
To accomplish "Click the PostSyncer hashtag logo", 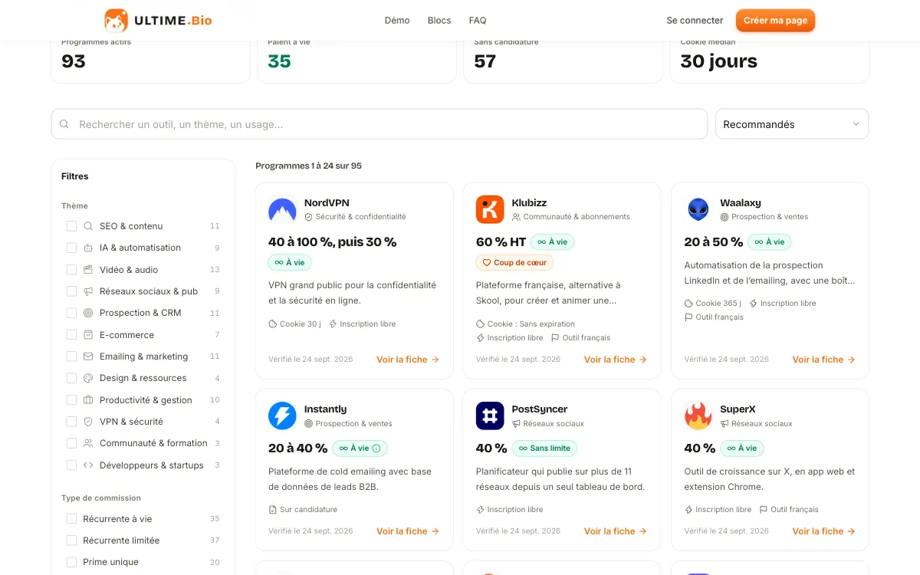I will pos(490,416).
